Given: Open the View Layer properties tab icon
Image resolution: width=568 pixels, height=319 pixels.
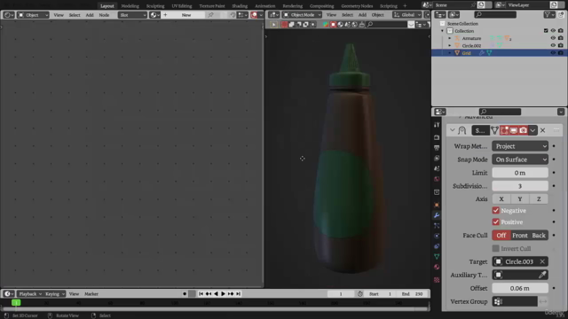Looking at the screenshot, I should coord(437,159).
